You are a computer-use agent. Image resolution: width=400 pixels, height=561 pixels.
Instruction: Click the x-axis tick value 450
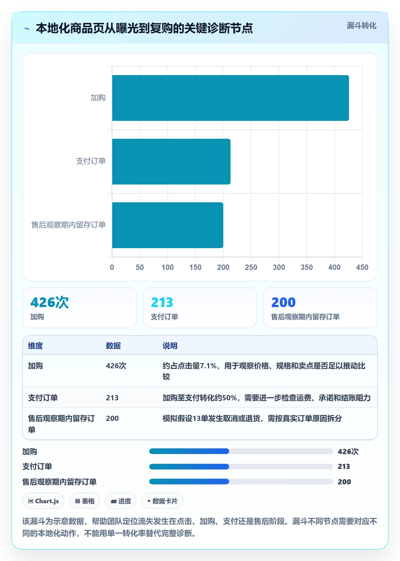coord(362,267)
